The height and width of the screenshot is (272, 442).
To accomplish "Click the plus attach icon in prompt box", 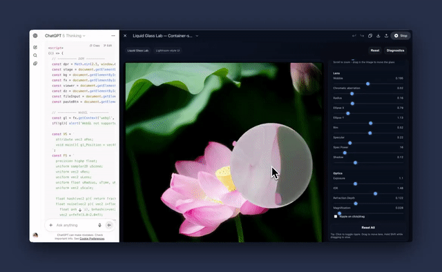I will [x=50, y=225].
